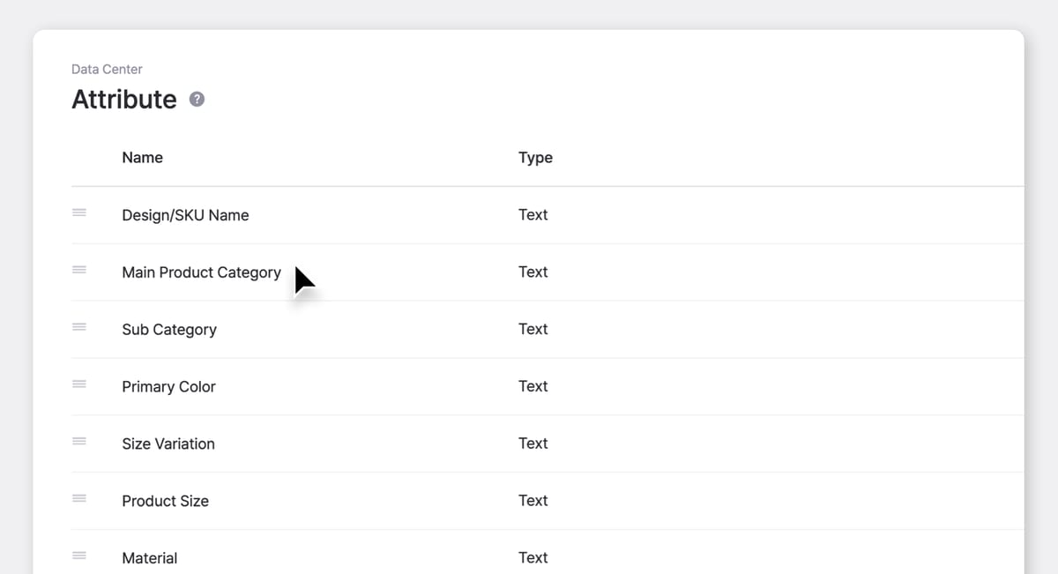Open the Primary Color attribute entry
The image size is (1058, 574).
168,386
